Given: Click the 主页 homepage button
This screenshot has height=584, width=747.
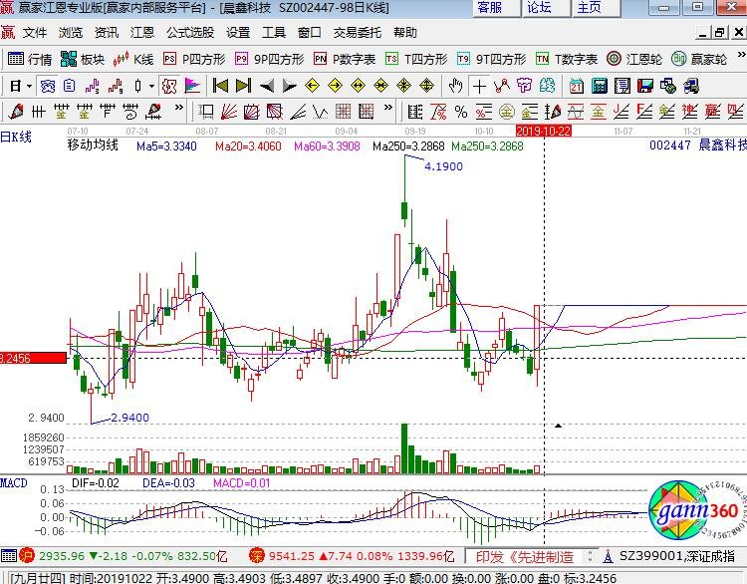Looking at the screenshot, I should pos(596,8).
